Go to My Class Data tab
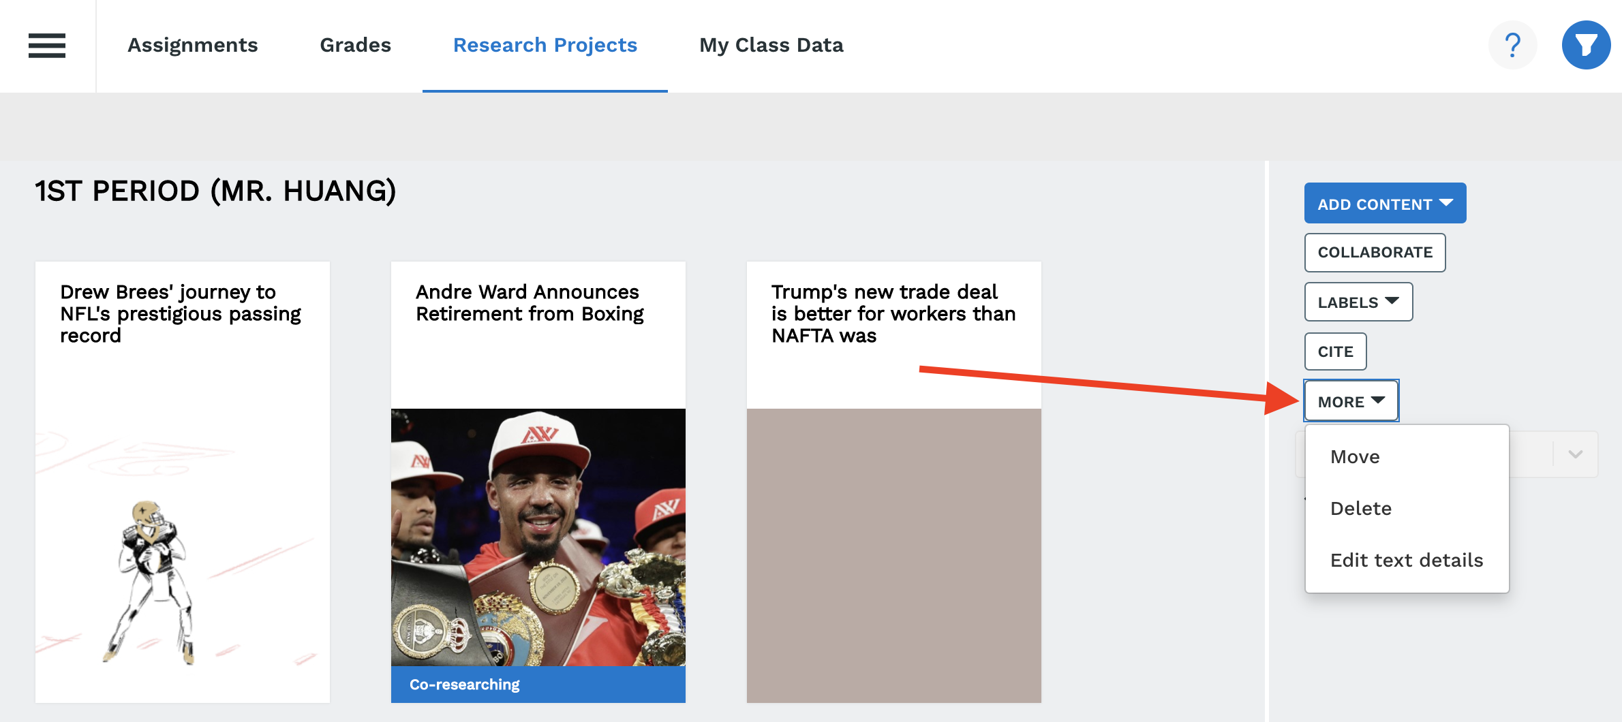Image resolution: width=1622 pixels, height=722 pixels. pos(771,46)
